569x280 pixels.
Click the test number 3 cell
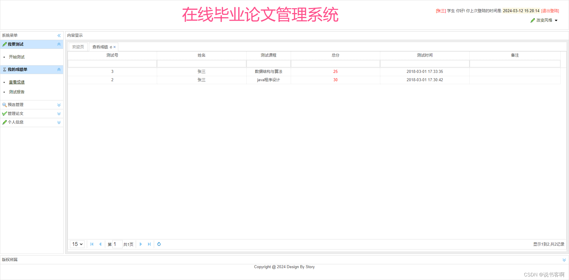coord(112,72)
